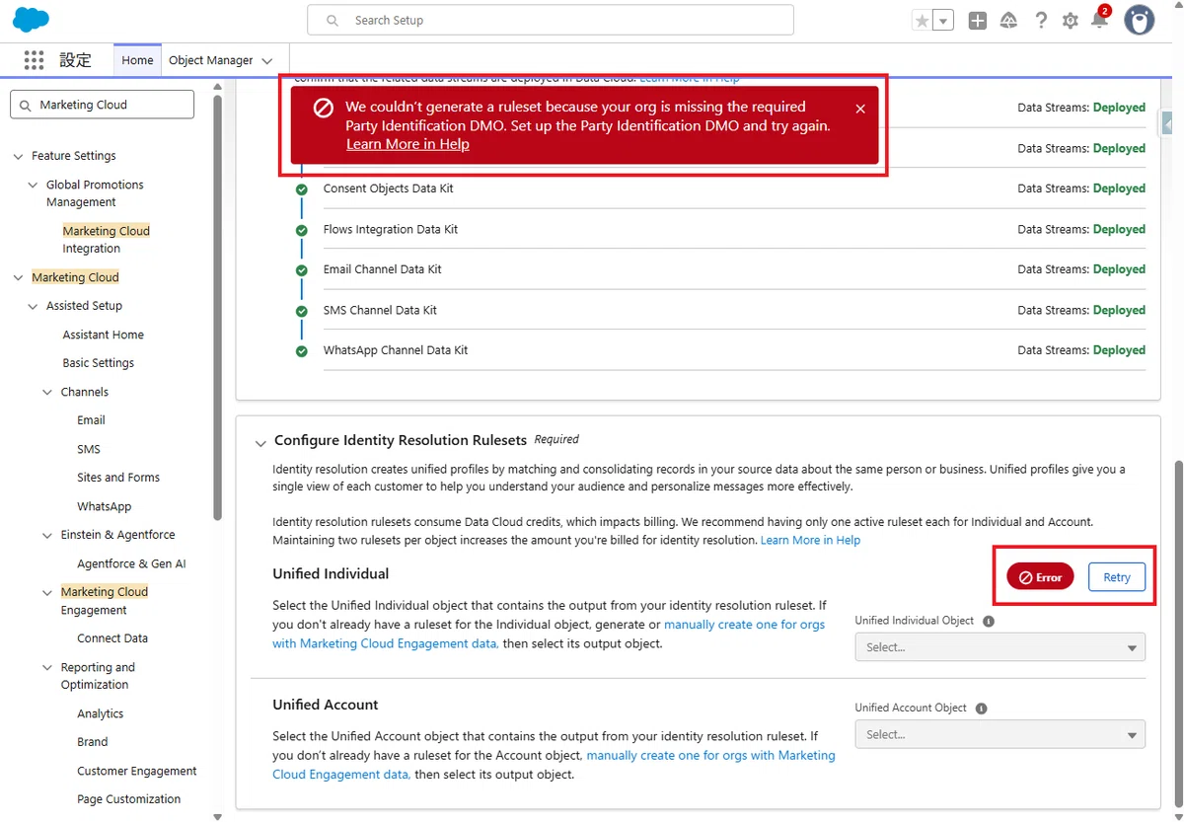Click SMS Channel Data Kit check icon

tap(302, 311)
